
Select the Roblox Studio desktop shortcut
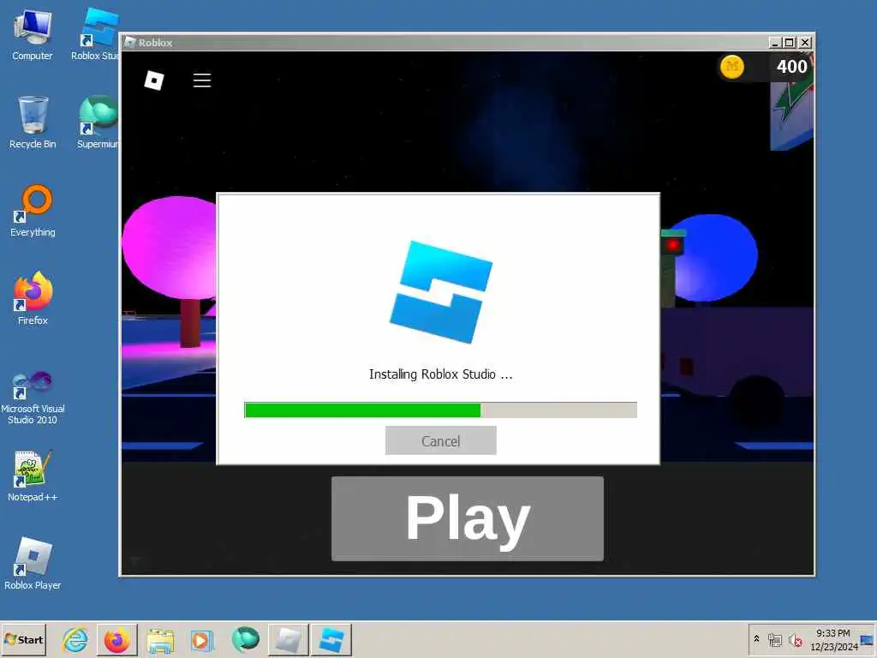click(x=96, y=34)
